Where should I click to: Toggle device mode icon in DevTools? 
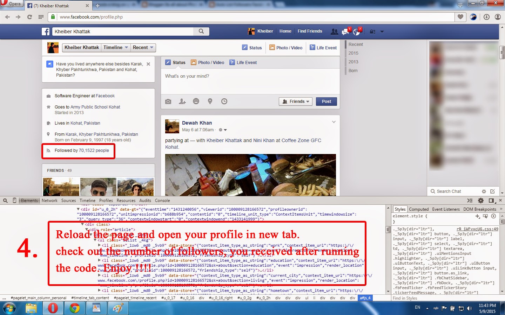pyautogui.click(x=14, y=200)
